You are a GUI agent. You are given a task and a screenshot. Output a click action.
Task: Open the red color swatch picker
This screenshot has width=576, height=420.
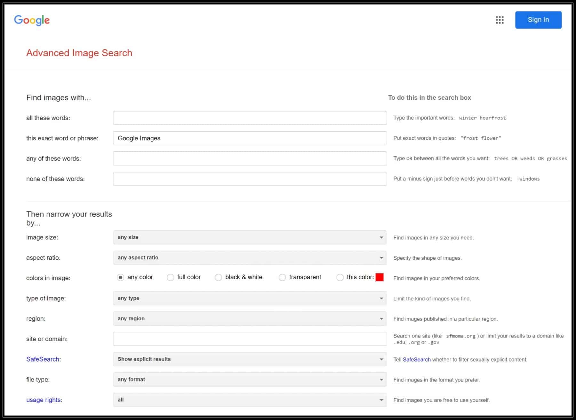pyautogui.click(x=380, y=277)
